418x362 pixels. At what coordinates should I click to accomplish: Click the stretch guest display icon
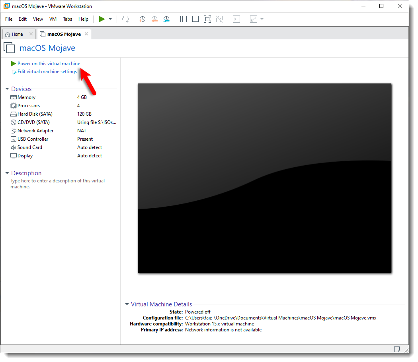tap(254, 19)
